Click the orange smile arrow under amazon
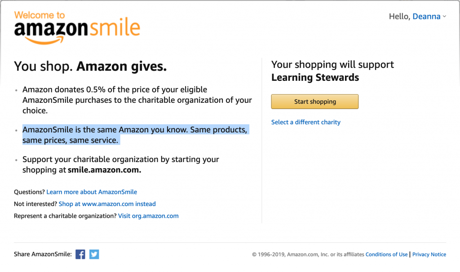The height and width of the screenshot is (272, 460). click(44, 40)
